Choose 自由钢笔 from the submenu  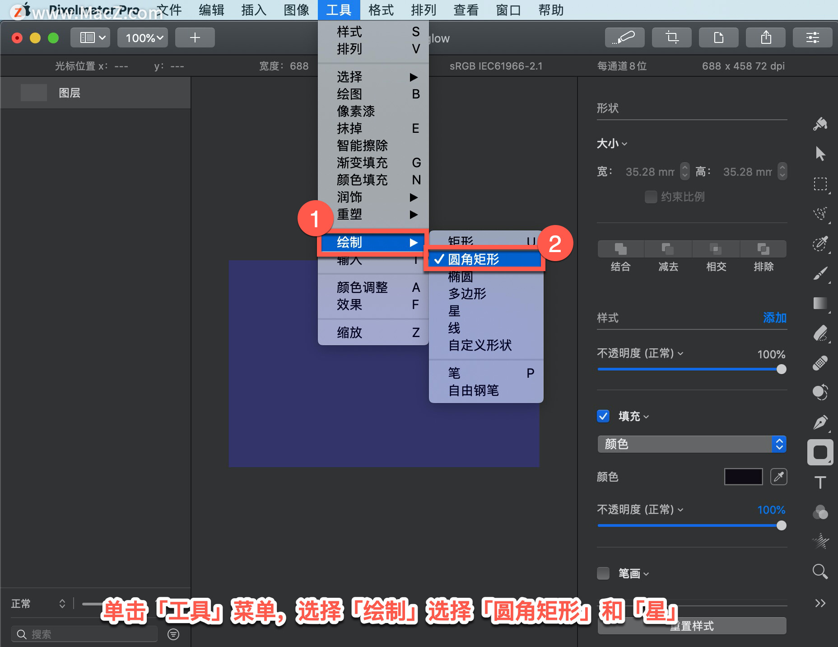[485, 390]
